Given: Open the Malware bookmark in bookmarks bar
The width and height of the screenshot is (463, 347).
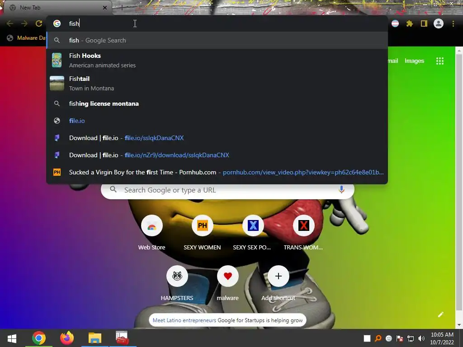Looking at the screenshot, I should tap(26, 38).
